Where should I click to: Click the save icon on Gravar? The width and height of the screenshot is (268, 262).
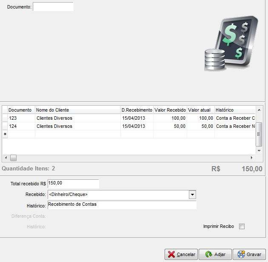coord(241,254)
